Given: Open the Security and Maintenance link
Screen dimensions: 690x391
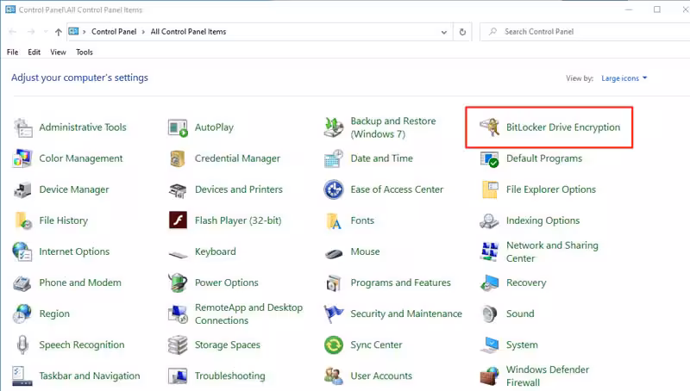Looking at the screenshot, I should point(406,313).
